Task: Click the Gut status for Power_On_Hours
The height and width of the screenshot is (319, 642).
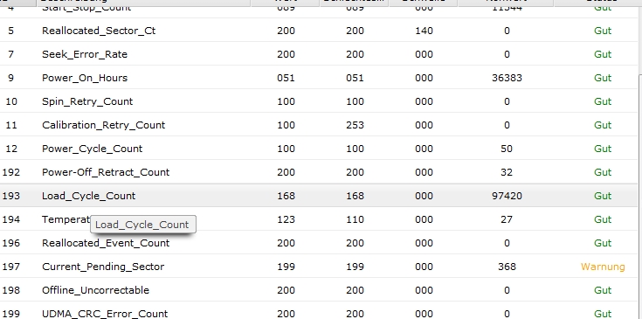Action: coord(603,78)
